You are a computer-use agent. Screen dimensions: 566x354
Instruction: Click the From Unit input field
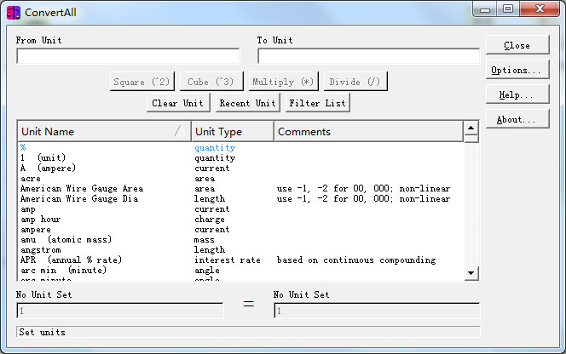coord(128,56)
